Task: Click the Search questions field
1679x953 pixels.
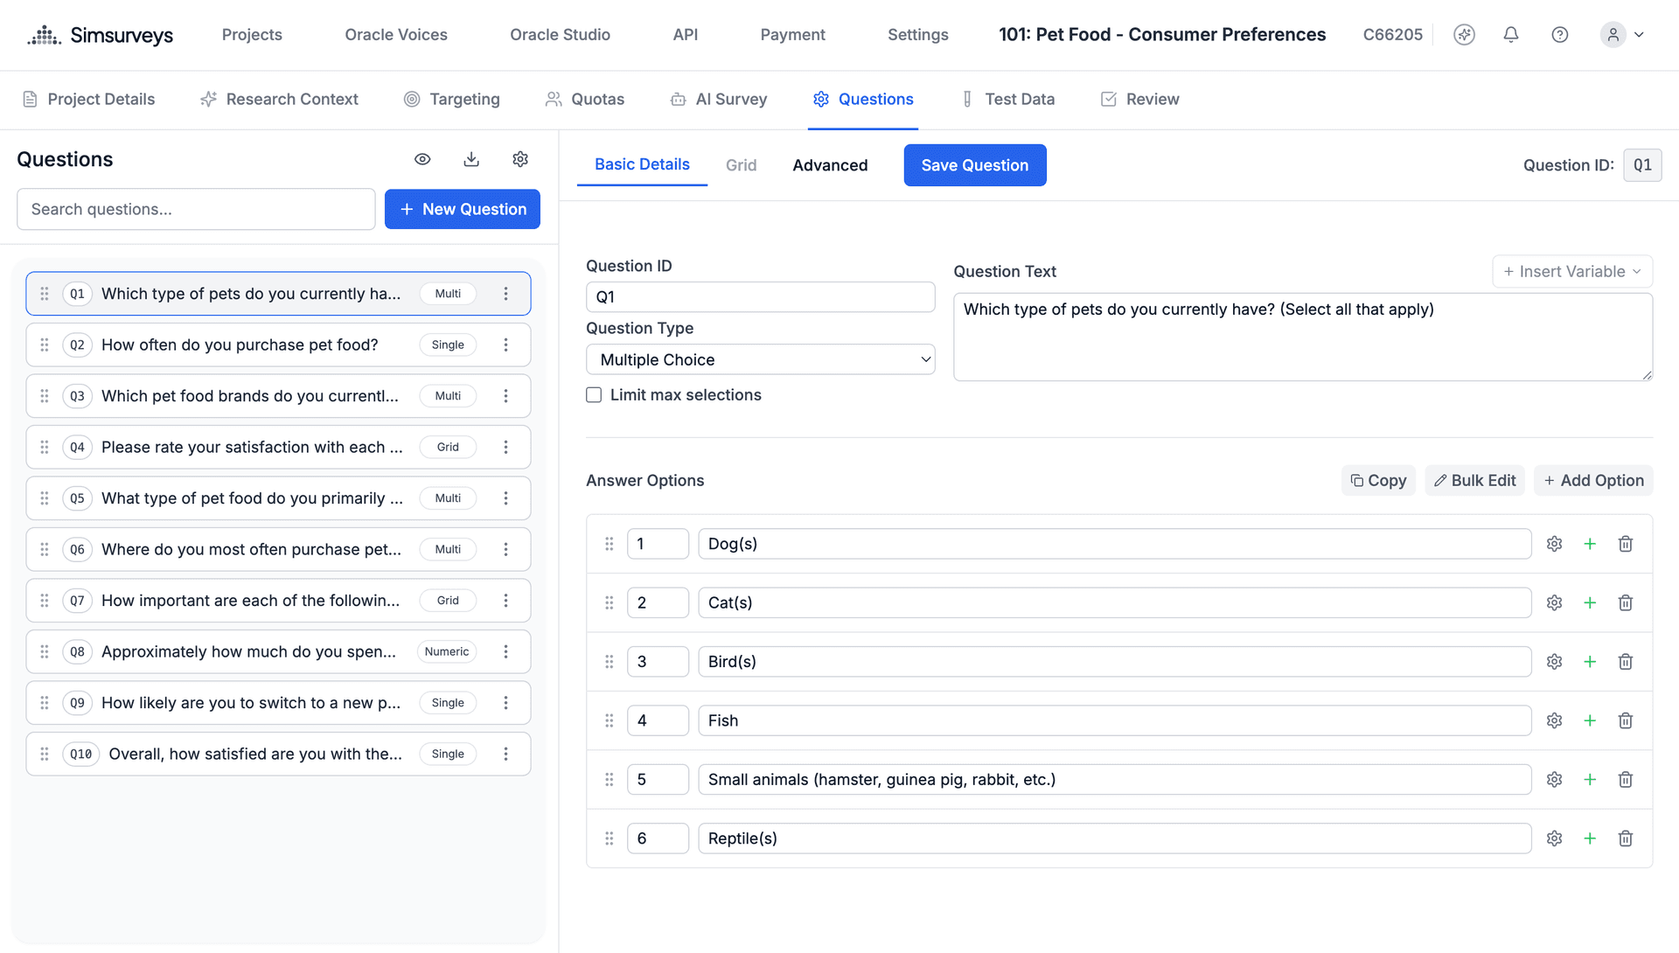Action: pos(196,210)
